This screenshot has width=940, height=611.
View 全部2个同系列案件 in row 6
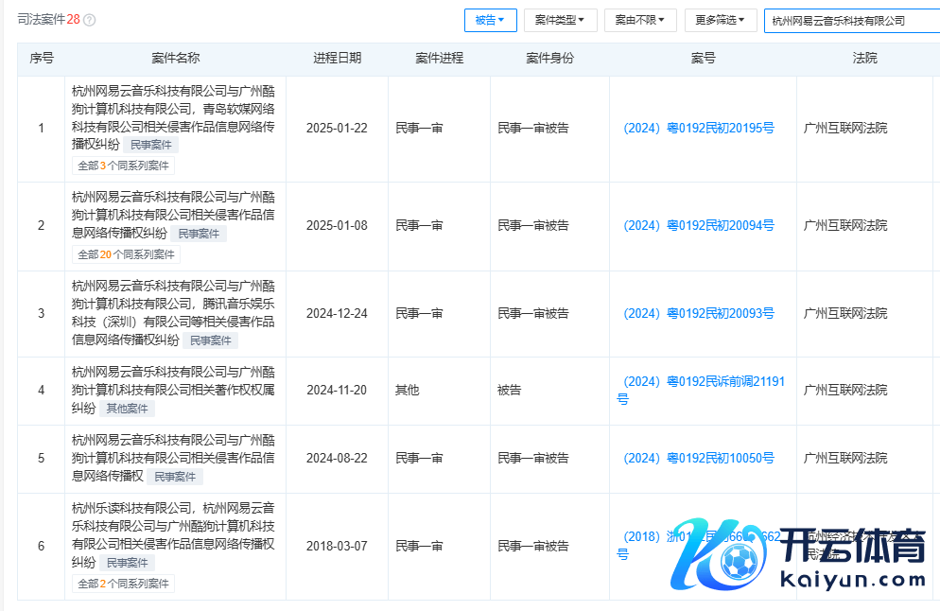click(x=123, y=584)
